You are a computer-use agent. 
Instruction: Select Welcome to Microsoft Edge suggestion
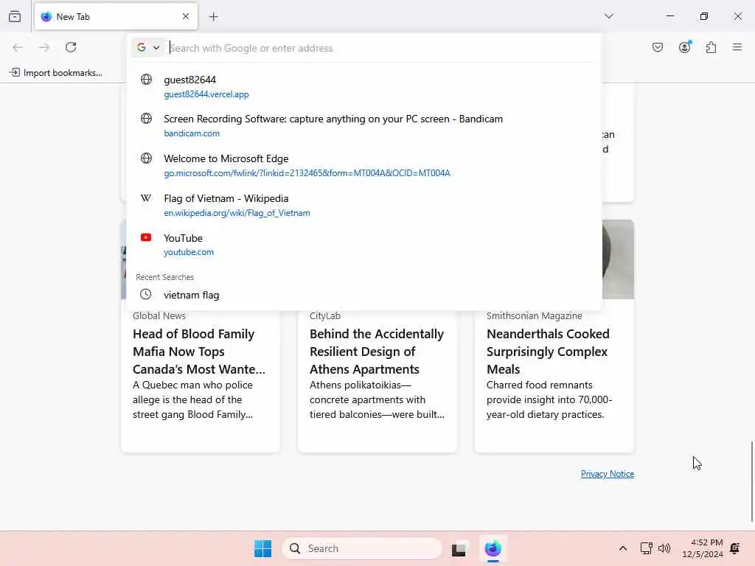coord(364,165)
